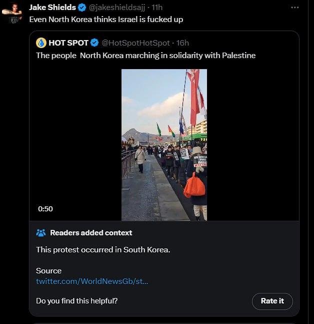
Task: Click the @jakeshieldsajj handle
Action: coord(117,8)
